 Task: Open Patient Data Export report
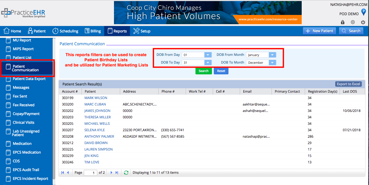[29, 79]
